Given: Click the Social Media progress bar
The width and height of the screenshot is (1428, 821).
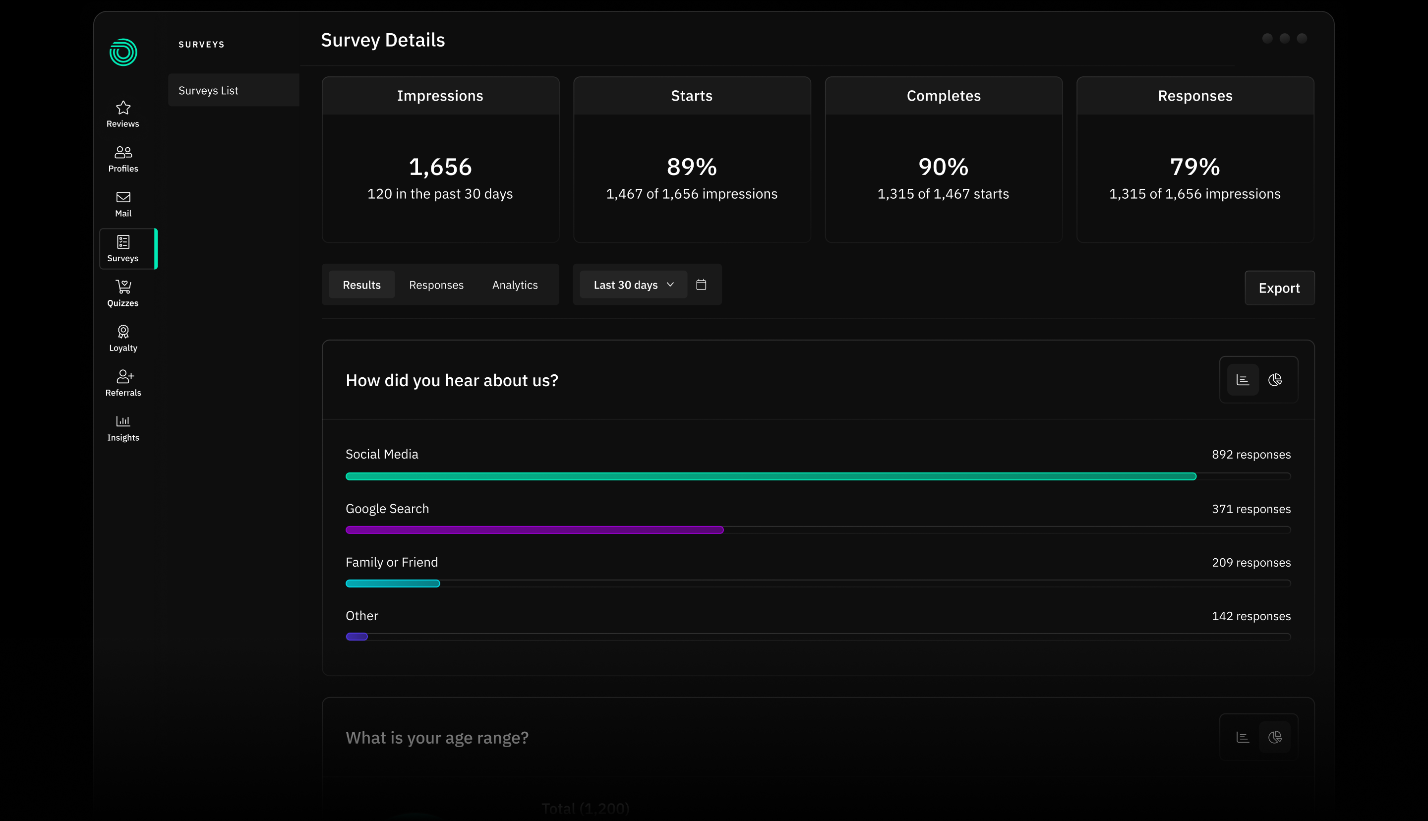Looking at the screenshot, I should click(818, 476).
